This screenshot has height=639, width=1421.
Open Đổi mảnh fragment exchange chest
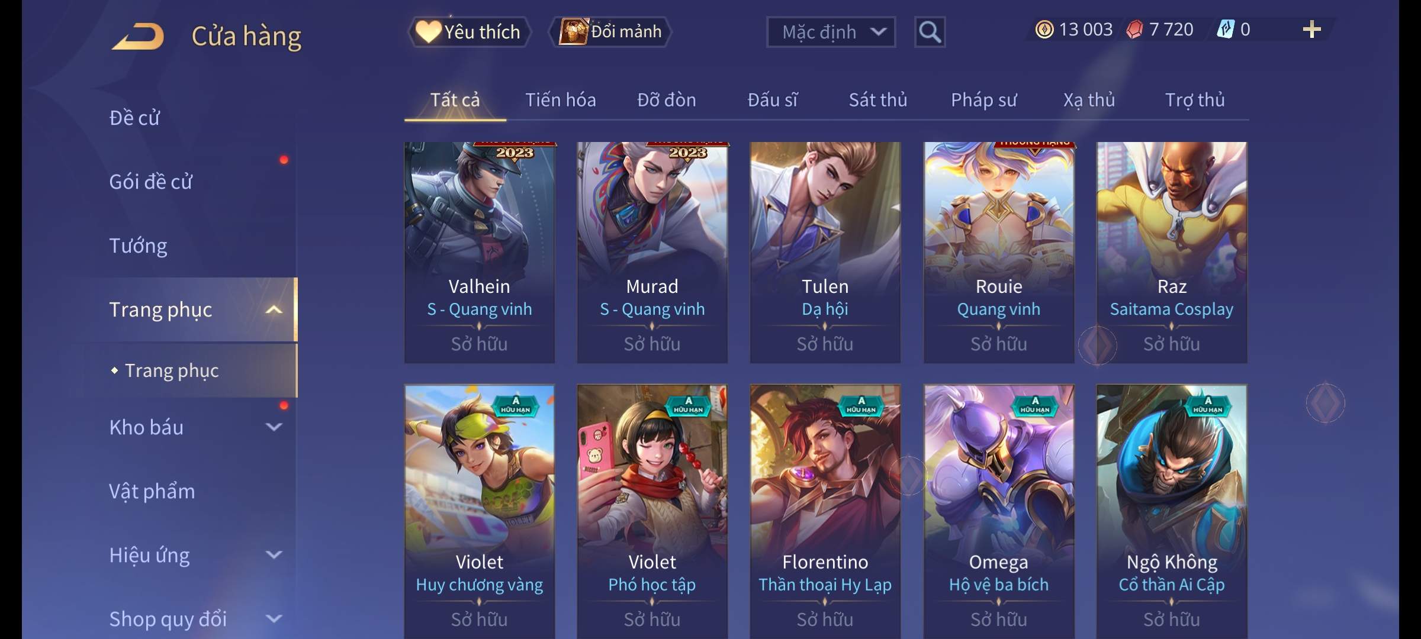point(610,32)
